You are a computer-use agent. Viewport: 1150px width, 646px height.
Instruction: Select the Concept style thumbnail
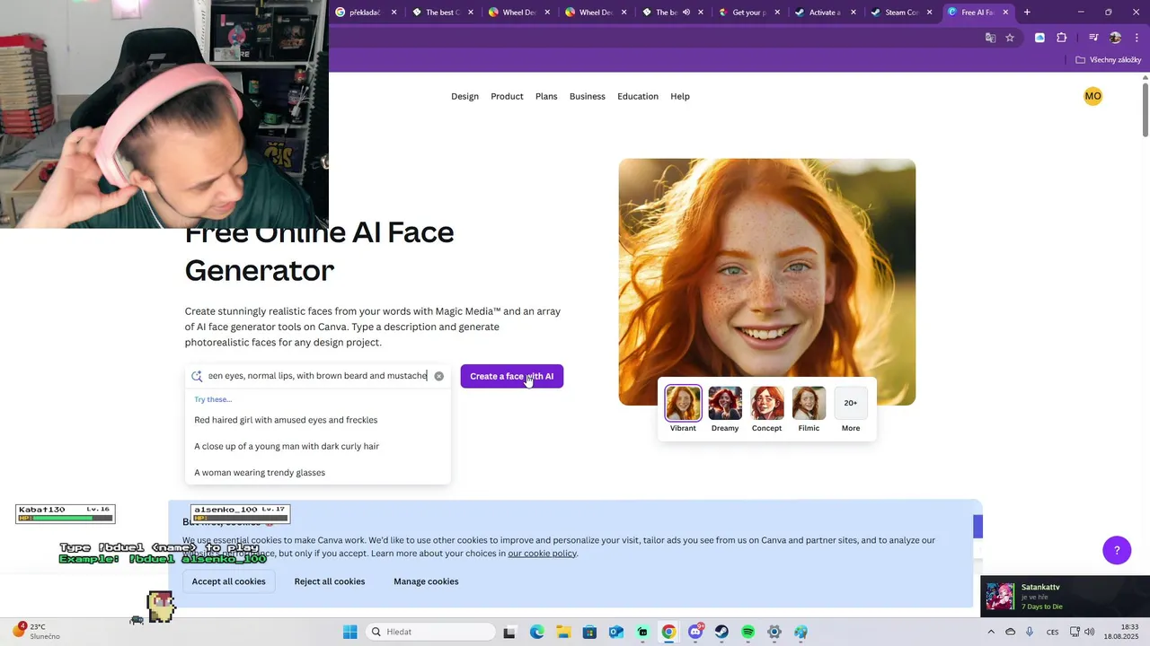767,404
